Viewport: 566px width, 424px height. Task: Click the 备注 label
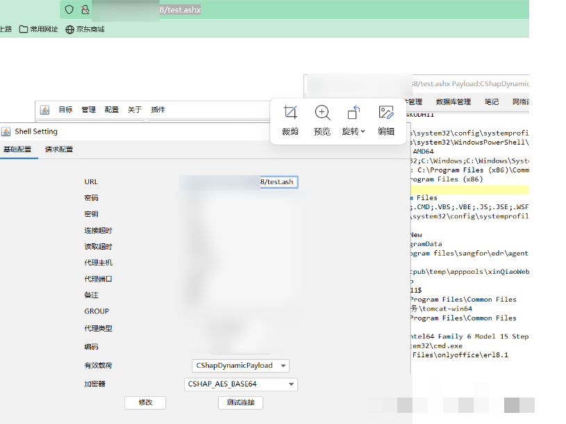pyautogui.click(x=92, y=295)
